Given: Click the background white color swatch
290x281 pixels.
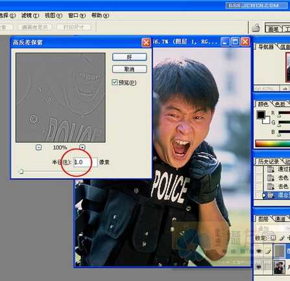Looking at the screenshot, I should [x=267, y=120].
